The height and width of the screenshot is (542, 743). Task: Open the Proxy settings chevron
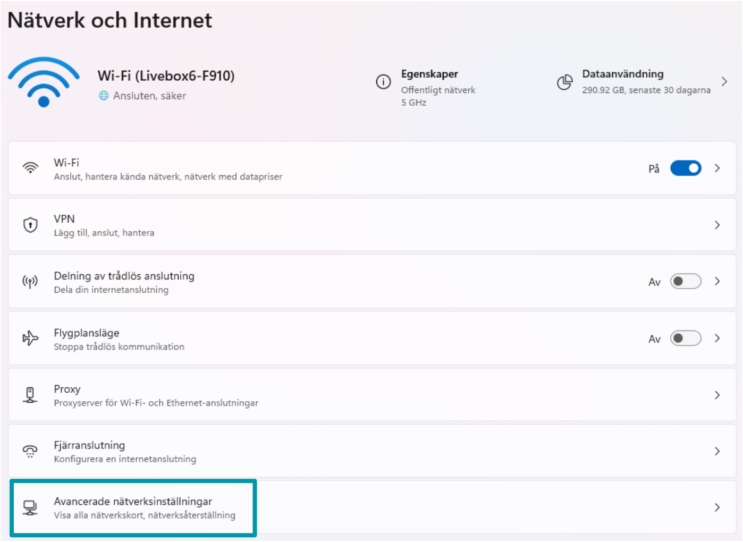point(717,395)
